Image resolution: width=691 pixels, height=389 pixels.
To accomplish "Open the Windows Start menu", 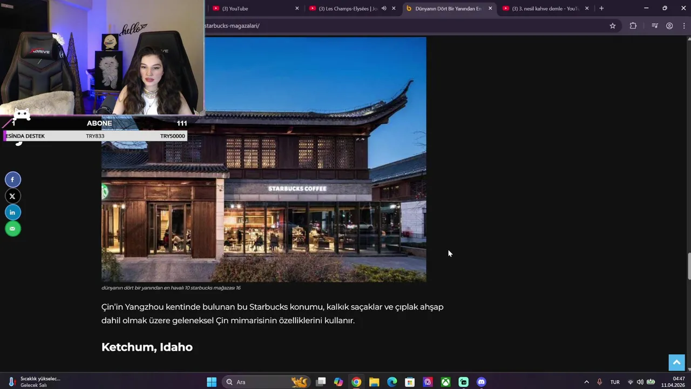I will pos(212,382).
